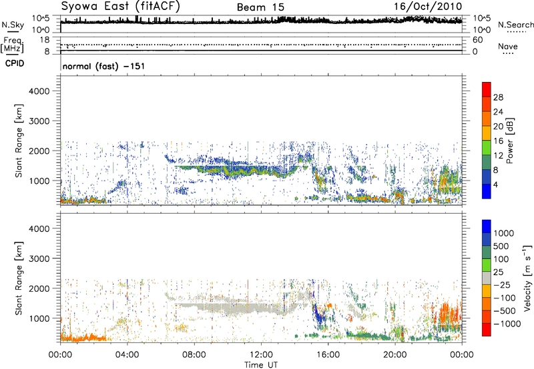The width and height of the screenshot is (534, 369).
Task: Click the 2000 tick in power panel
Action: click(x=39, y=151)
